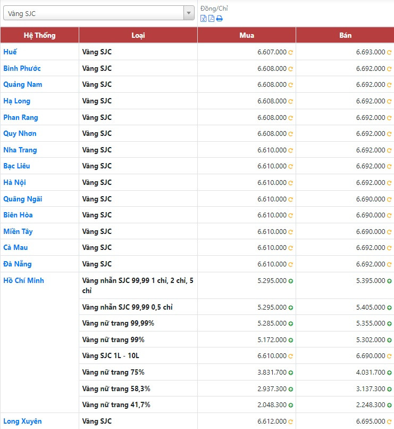Click the Vàng SJC combo box field
This screenshot has width=394, height=429.
point(98,13)
